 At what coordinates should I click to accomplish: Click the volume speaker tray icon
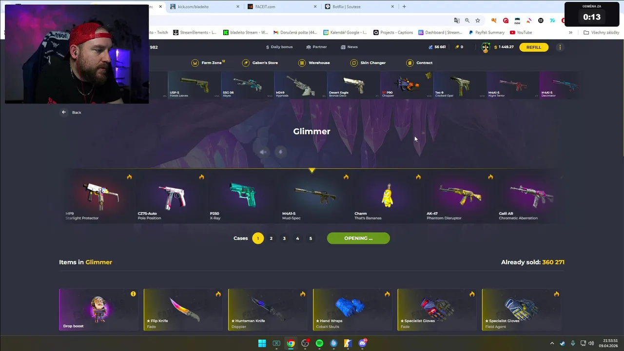[591, 343]
